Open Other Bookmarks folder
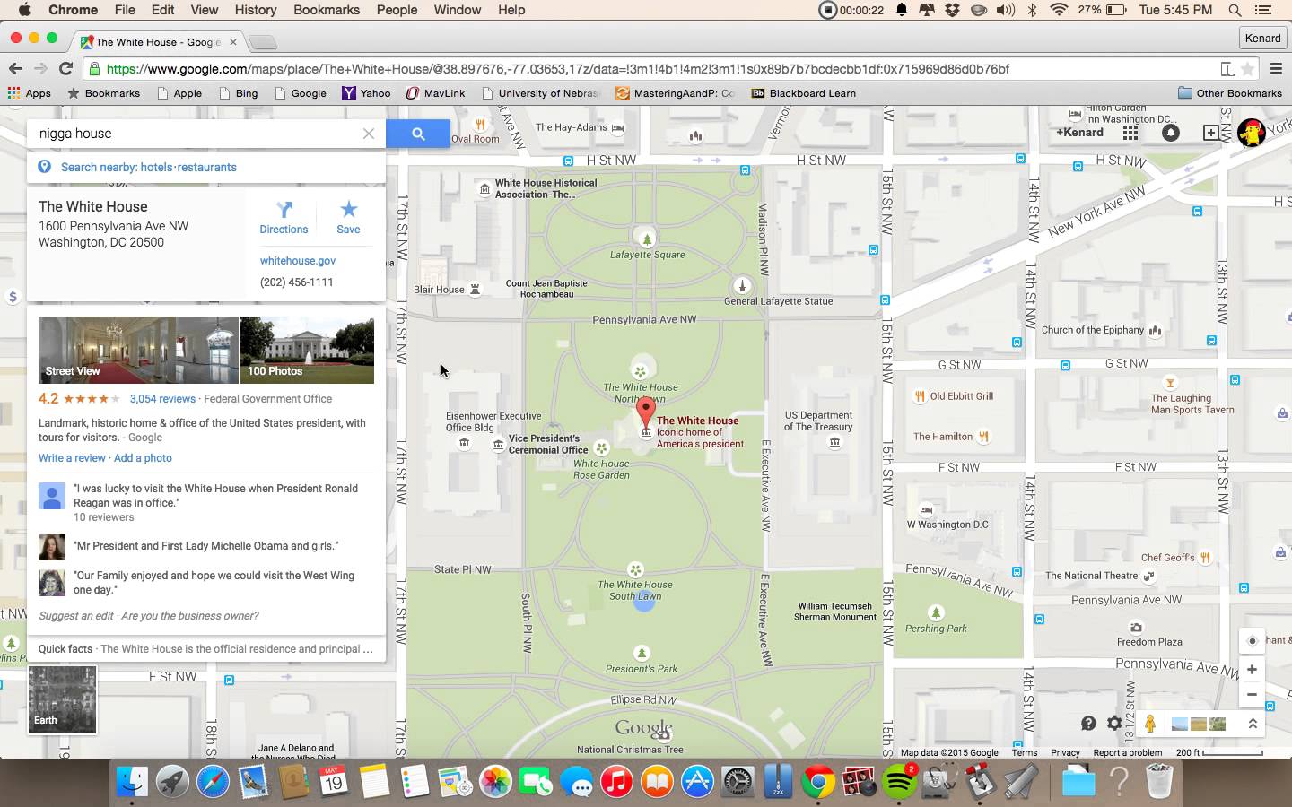 [1230, 93]
